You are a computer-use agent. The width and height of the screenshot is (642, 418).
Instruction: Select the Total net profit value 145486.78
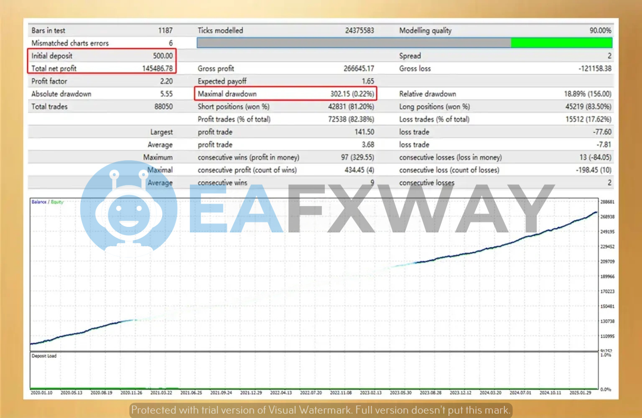(157, 68)
